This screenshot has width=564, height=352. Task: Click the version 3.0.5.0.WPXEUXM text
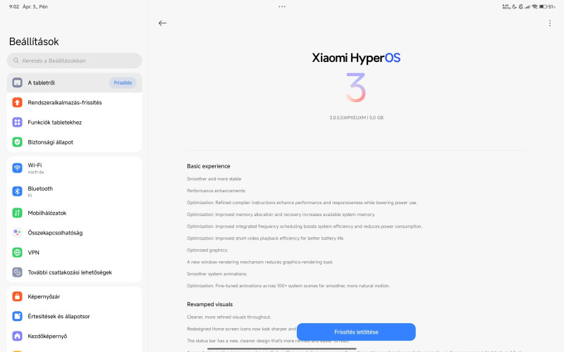click(x=348, y=118)
